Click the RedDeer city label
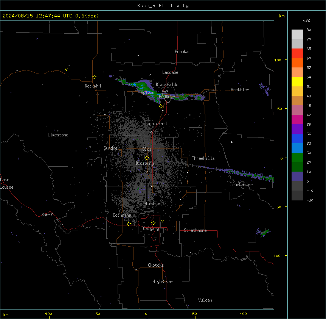 click(x=167, y=97)
